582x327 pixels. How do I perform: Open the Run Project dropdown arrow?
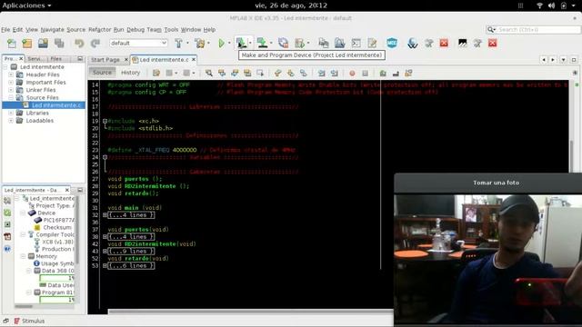(x=229, y=43)
